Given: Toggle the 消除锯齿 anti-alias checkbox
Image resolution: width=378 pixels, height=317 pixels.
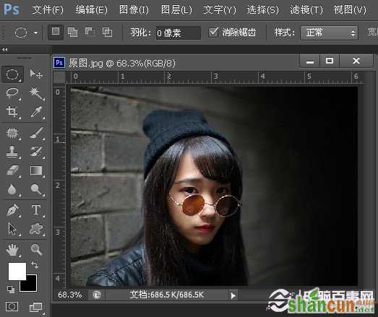Looking at the screenshot, I should tap(214, 32).
